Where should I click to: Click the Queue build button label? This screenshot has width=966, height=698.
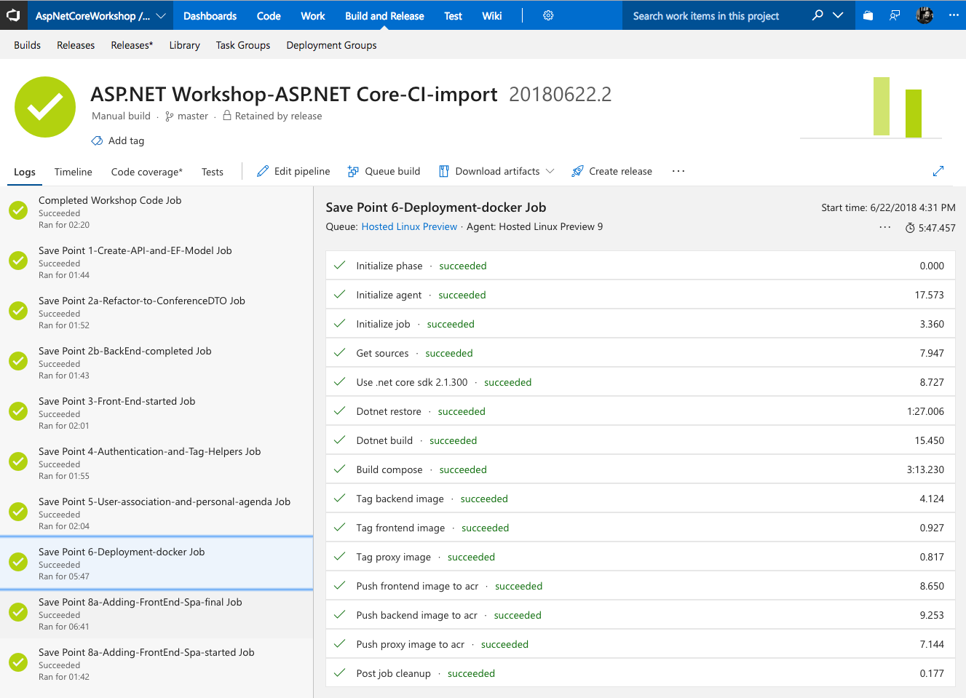392,171
